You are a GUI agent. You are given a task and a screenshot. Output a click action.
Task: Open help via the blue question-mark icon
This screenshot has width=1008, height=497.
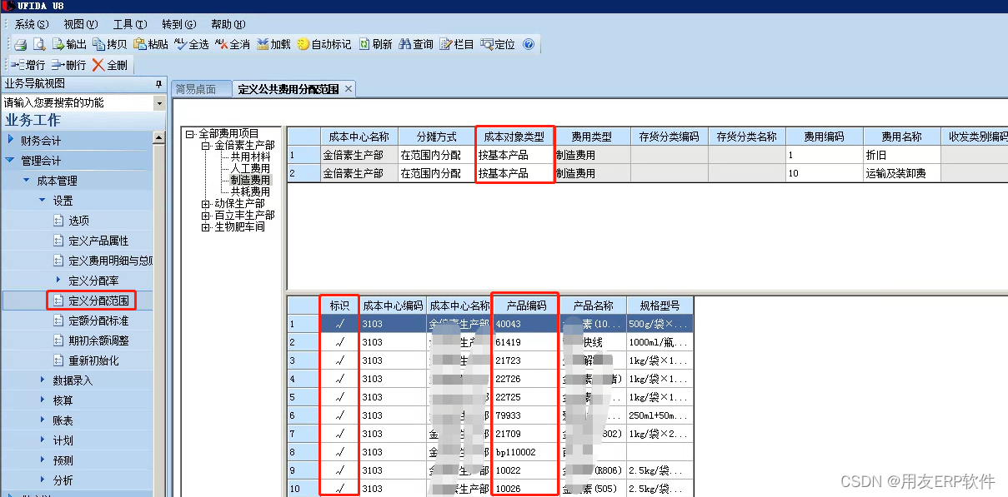pos(528,45)
